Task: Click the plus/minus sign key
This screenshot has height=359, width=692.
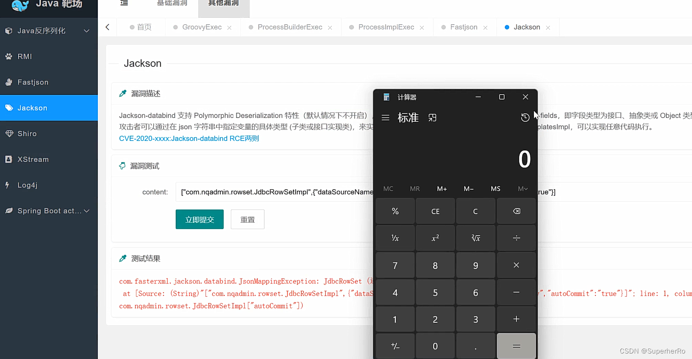Action: 395,346
